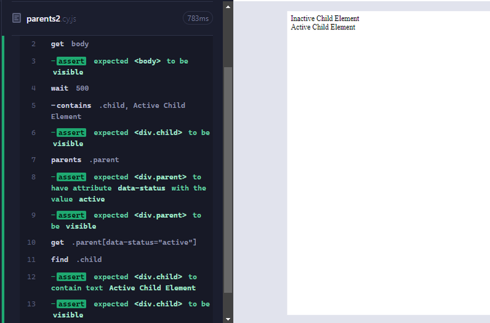Click the command log scrollbar thumb
Screen dimensions: 490x323
pyautogui.click(x=228, y=180)
